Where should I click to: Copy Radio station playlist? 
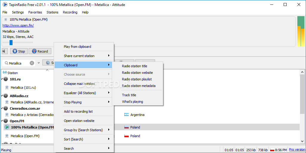coord(137,79)
